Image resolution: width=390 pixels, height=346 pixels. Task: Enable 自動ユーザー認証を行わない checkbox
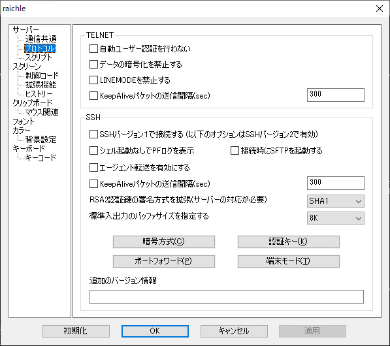click(93, 49)
